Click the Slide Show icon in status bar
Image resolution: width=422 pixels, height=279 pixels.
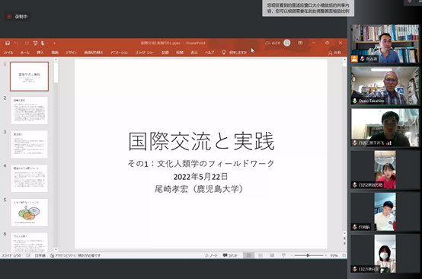tap(283, 255)
